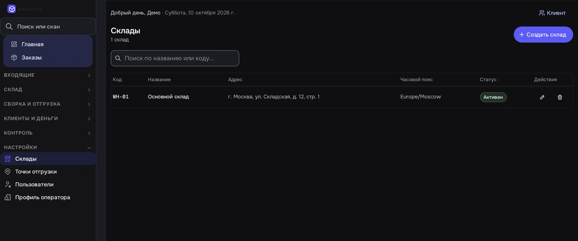This screenshot has width=578, height=241.
Task: Click the Профиль оператора building icon
Action: pyautogui.click(x=8, y=197)
